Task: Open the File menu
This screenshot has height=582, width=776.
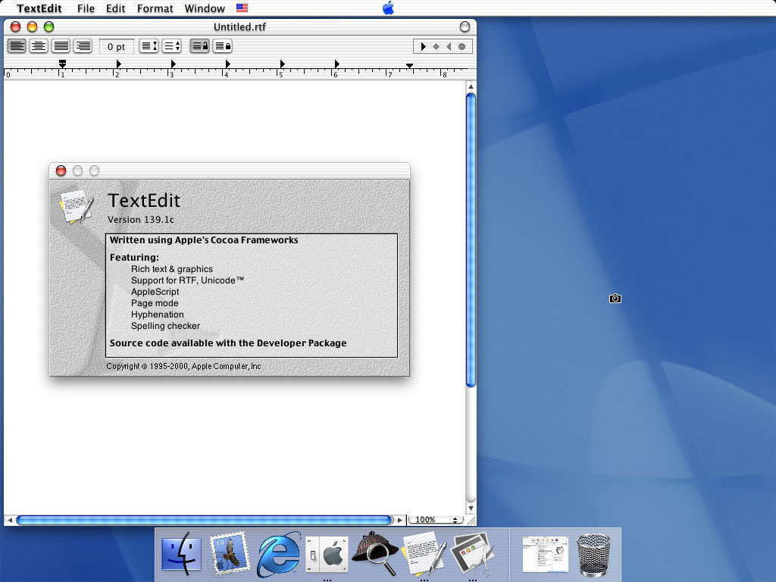Action: (x=86, y=8)
